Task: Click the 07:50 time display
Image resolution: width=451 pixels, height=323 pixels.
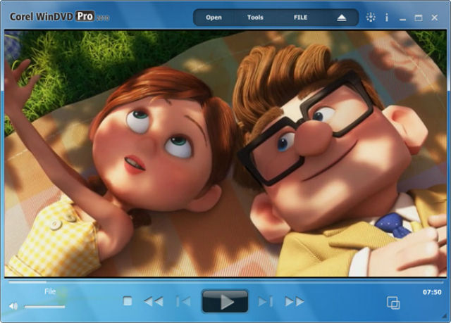Action: coord(432,291)
